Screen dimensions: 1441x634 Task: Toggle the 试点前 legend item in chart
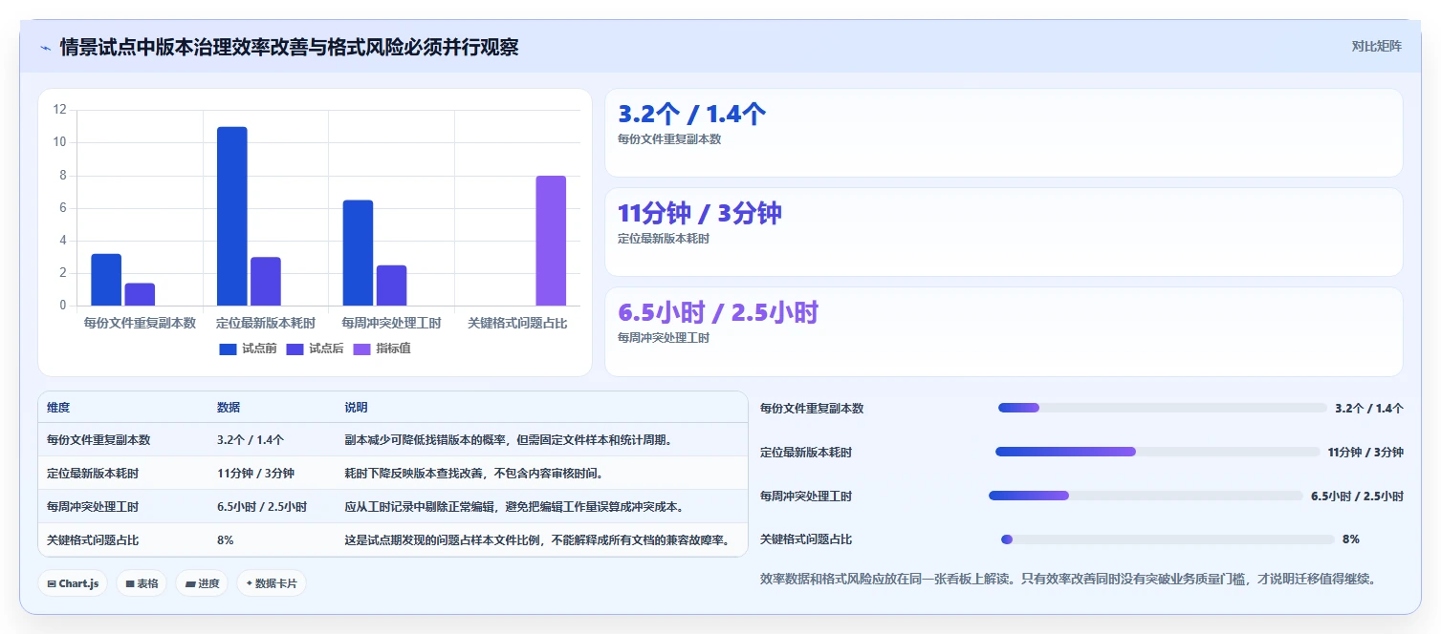pyautogui.click(x=248, y=349)
